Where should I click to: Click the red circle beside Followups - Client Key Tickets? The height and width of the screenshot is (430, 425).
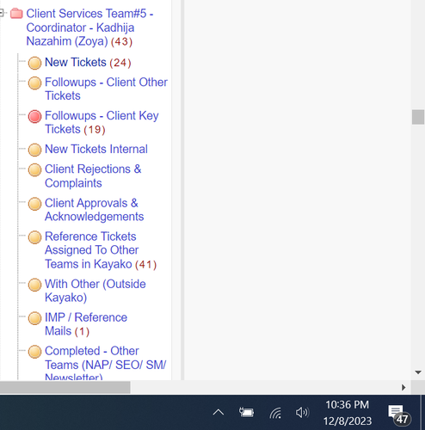coord(34,116)
